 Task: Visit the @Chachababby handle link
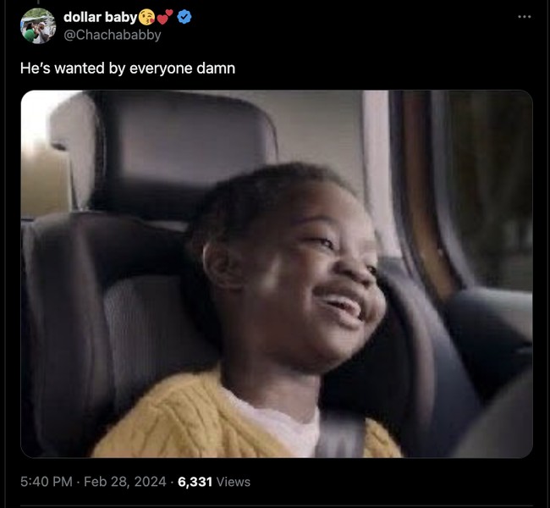click(112, 35)
